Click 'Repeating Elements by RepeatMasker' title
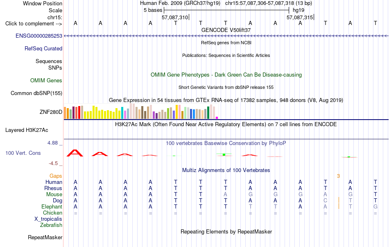The width and height of the screenshot is (389, 247). click(226, 231)
